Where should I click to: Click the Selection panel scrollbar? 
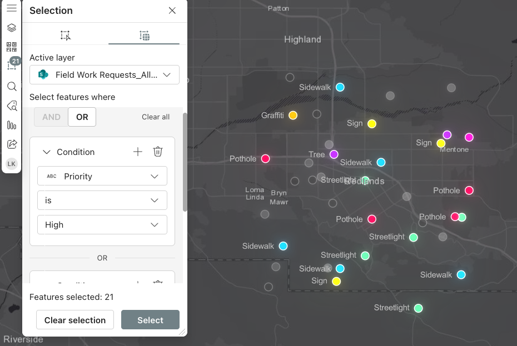185,162
